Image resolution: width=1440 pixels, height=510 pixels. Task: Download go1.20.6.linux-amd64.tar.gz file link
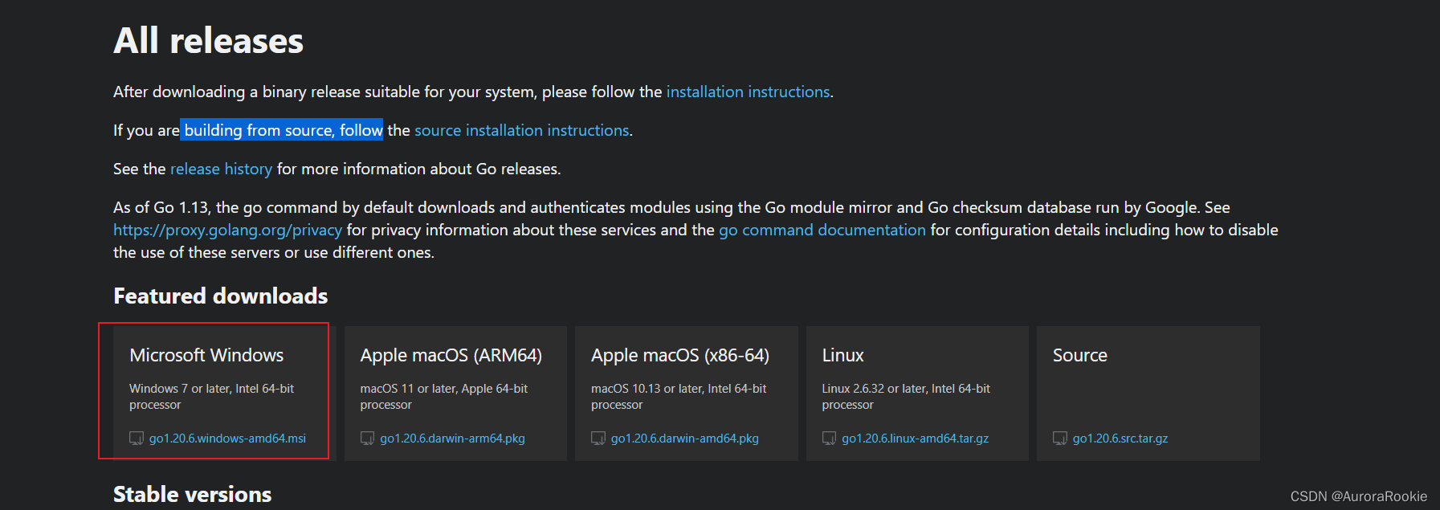click(915, 439)
